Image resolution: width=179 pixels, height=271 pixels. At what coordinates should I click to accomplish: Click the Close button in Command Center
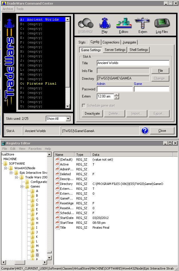162,131
